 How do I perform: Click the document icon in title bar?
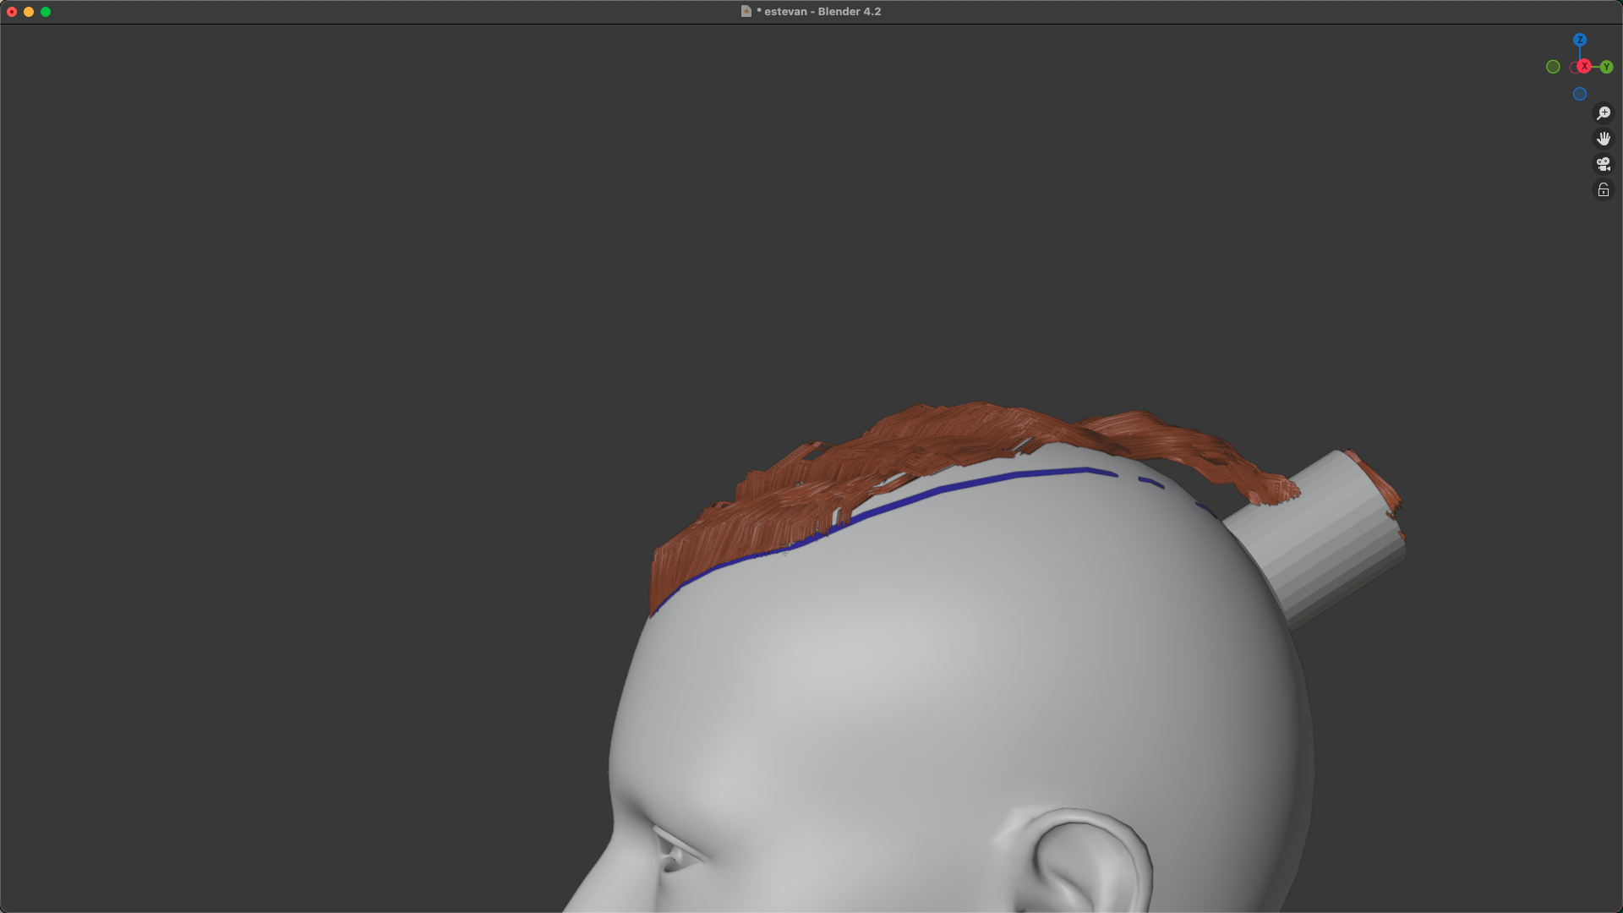click(x=746, y=12)
